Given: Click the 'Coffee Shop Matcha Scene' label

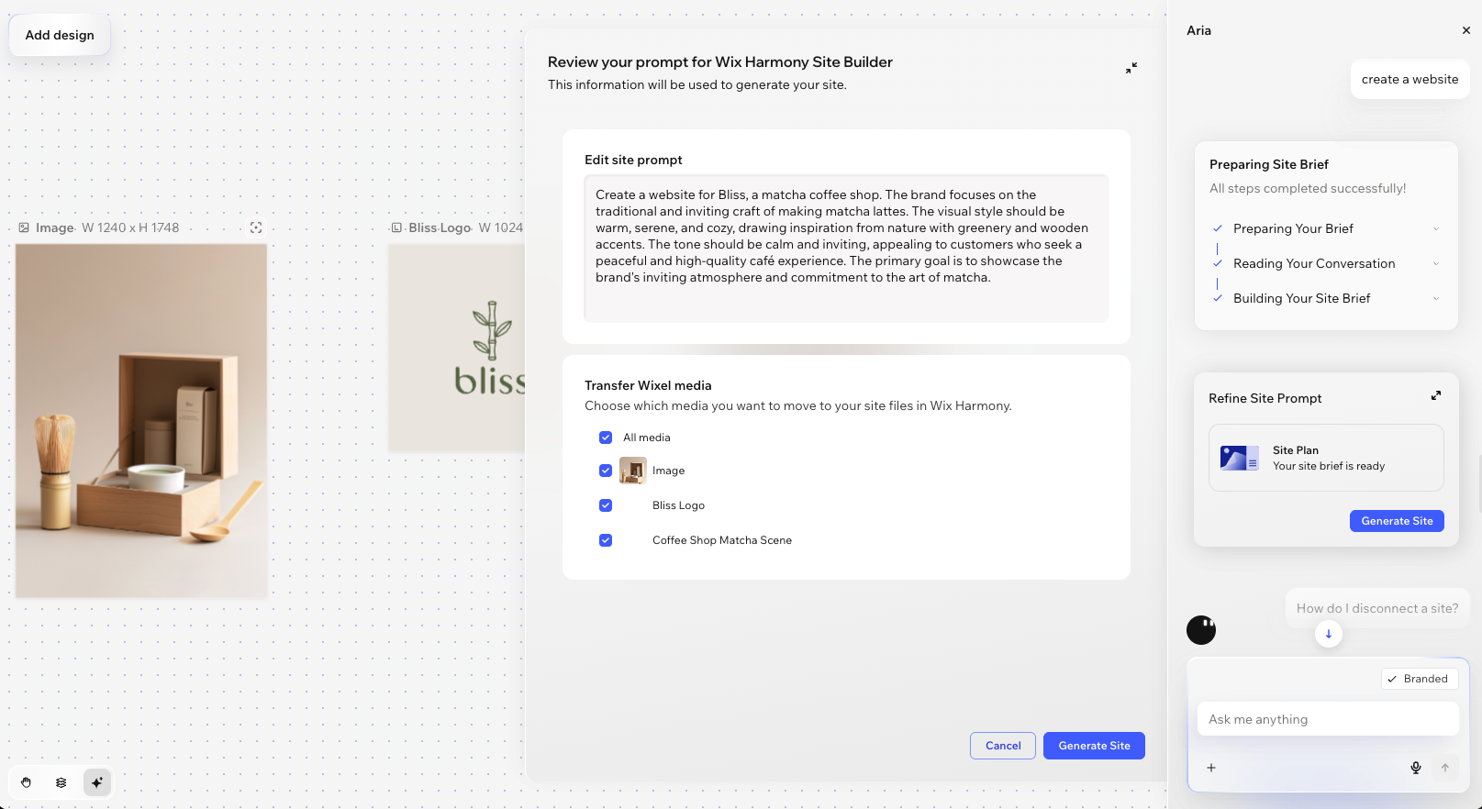Looking at the screenshot, I should (722, 540).
